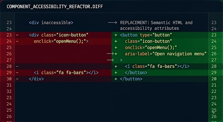Click line number 31 in red gutter

pyautogui.click(x=9, y=85)
